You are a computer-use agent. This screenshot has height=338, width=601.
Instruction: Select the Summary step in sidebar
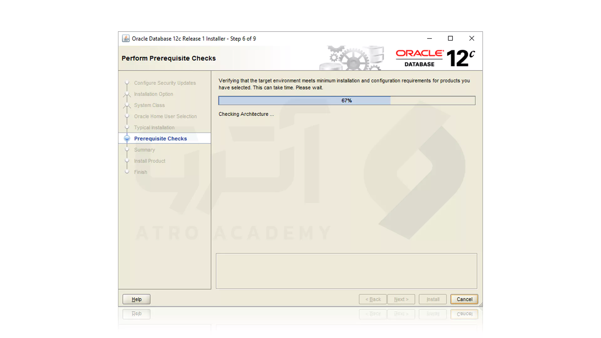tap(144, 150)
